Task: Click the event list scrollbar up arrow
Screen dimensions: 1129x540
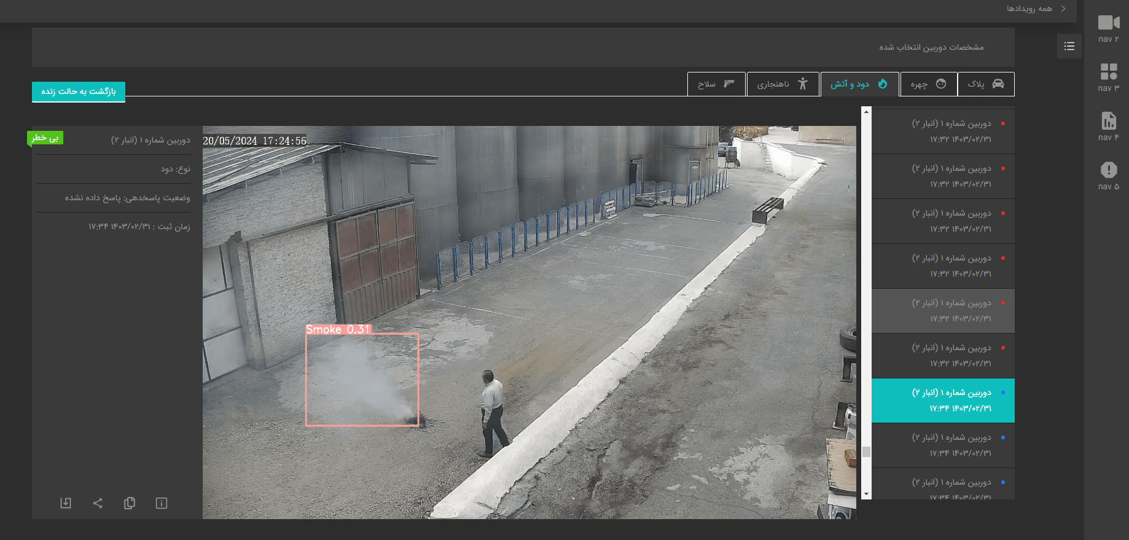Action: pos(866,111)
